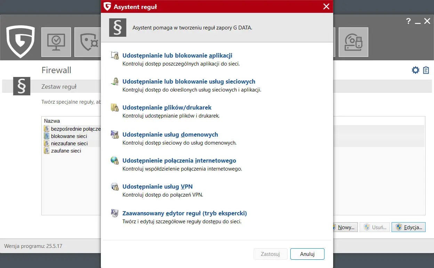Open Security Center monitor icon in toolbar

56,42
